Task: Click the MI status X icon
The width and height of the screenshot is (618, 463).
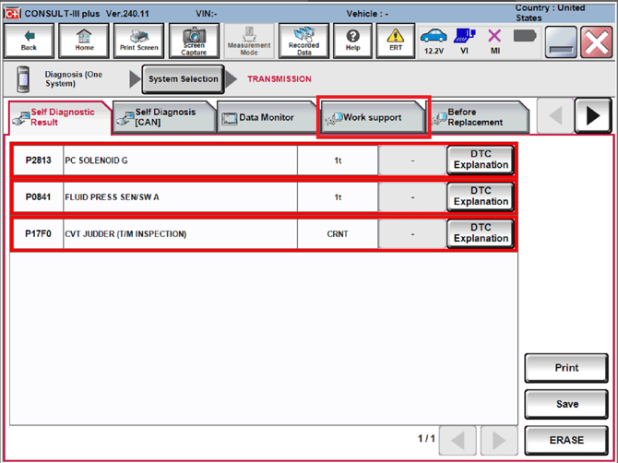Action: coord(495,41)
